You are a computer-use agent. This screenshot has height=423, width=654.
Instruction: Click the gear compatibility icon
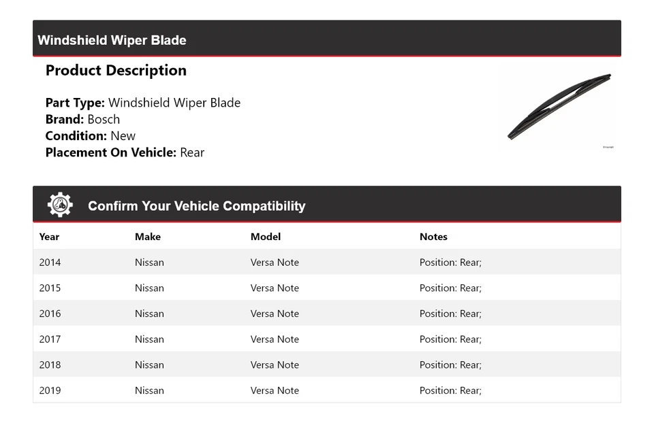tap(60, 205)
